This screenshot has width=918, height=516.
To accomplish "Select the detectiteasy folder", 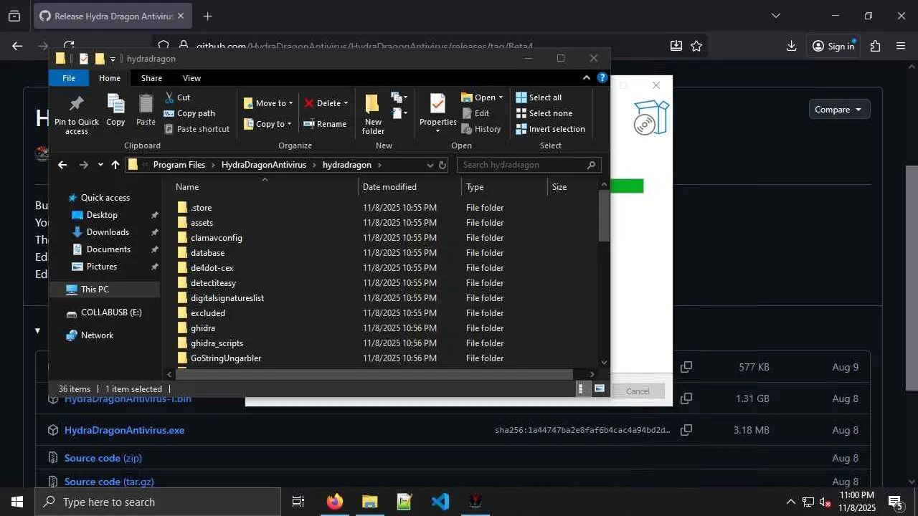I will point(213,283).
